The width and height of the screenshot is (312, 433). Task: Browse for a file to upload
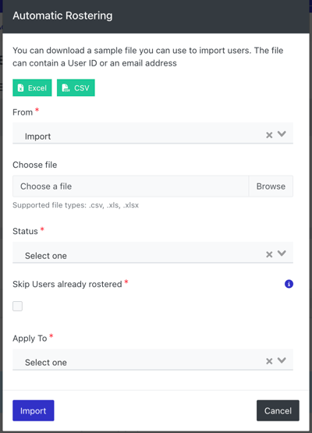pyautogui.click(x=271, y=186)
